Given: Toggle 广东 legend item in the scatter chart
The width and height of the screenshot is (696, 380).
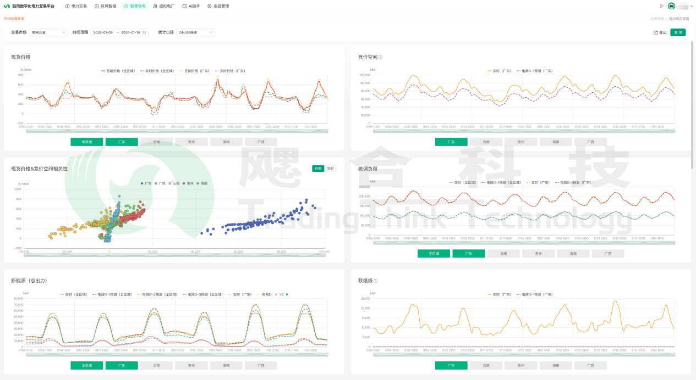Looking at the screenshot, I should pyautogui.click(x=145, y=183).
